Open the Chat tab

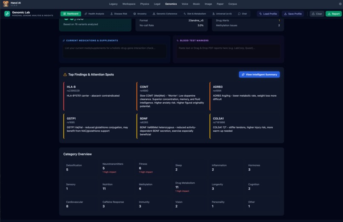tap(243, 14)
